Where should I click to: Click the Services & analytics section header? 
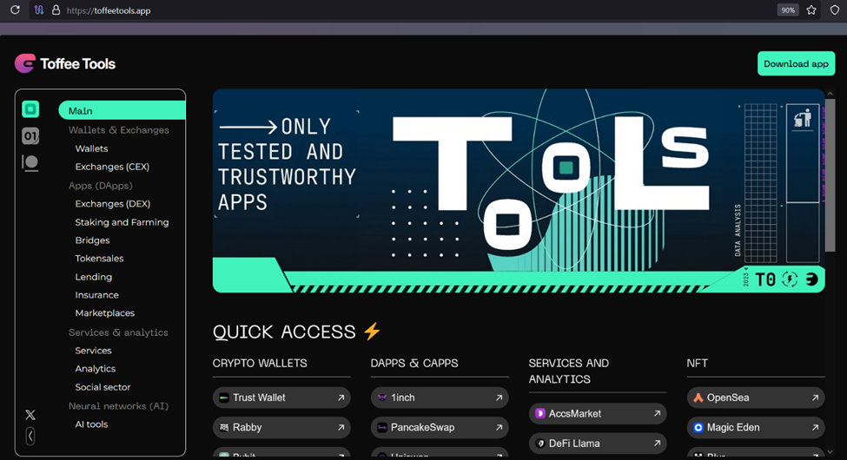coord(118,332)
